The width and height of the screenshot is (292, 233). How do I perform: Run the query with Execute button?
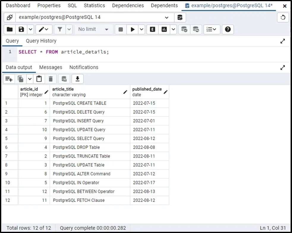[x=132, y=29]
